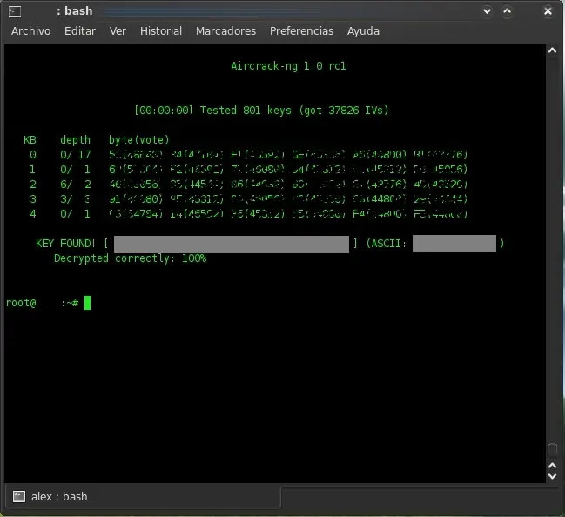Click the root@ shell prompt
Screen dimensions: 565x517
pos(42,303)
